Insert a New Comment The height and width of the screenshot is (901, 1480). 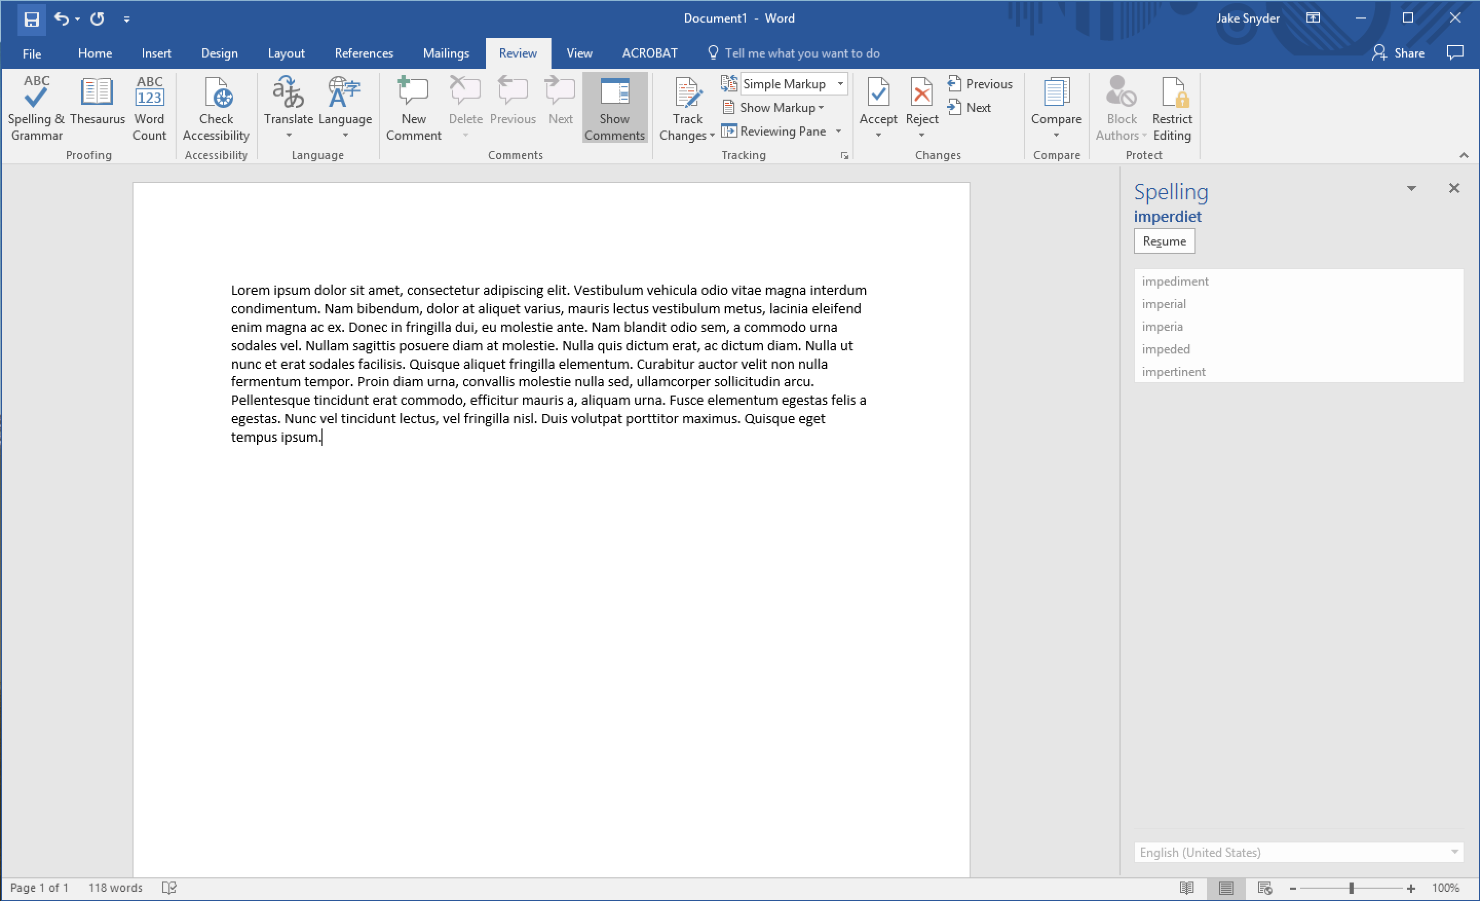pyautogui.click(x=413, y=108)
